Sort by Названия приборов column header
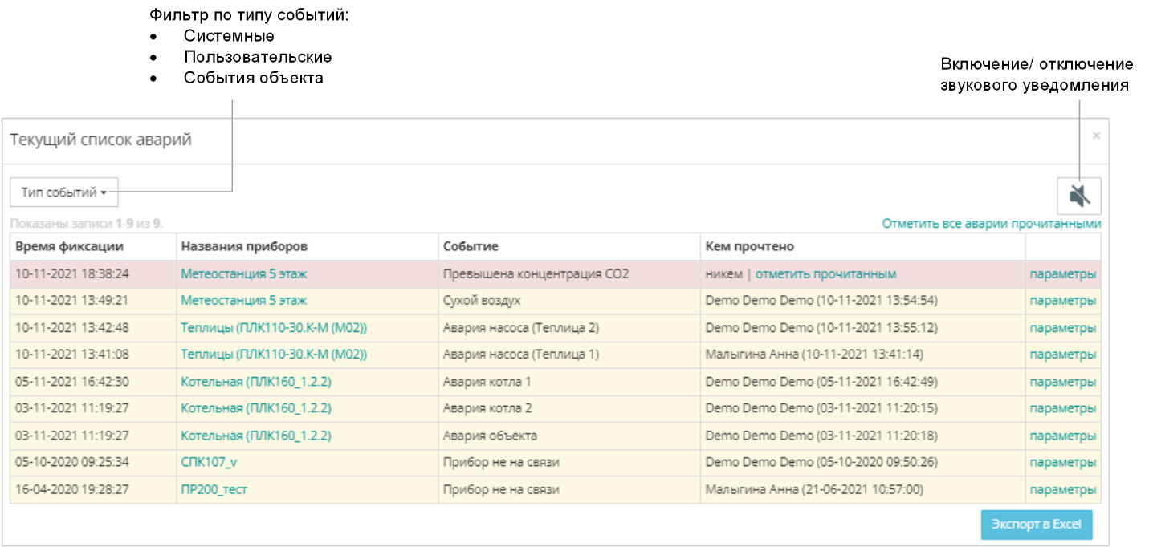The height and width of the screenshot is (547, 1149). (x=244, y=246)
